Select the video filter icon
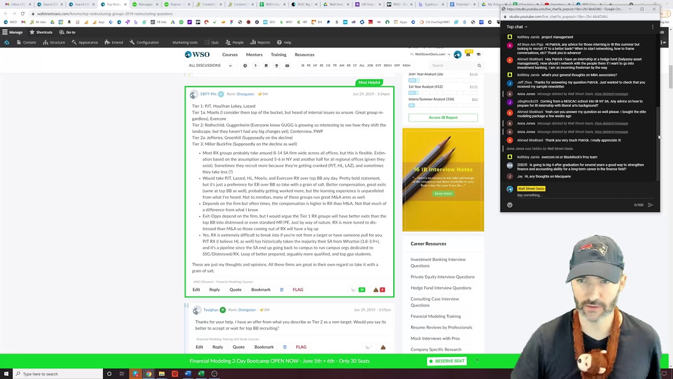The height and width of the screenshot is (379, 673). click(287, 66)
